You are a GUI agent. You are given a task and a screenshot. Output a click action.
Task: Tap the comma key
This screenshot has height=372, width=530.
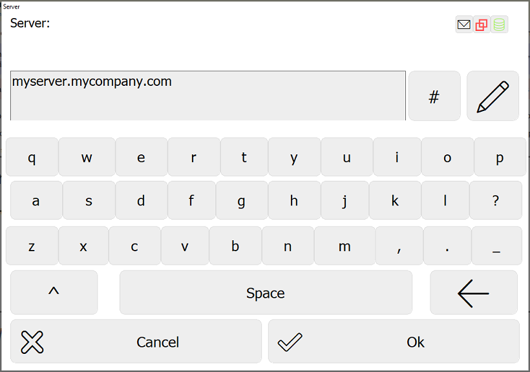coord(399,245)
